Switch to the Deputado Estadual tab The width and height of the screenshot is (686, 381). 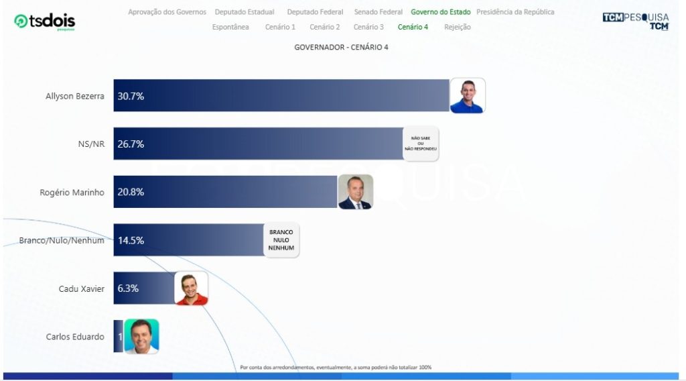(245, 12)
